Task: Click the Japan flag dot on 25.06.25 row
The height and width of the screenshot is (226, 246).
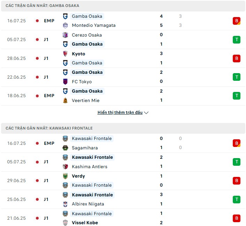Action: coord(37,199)
